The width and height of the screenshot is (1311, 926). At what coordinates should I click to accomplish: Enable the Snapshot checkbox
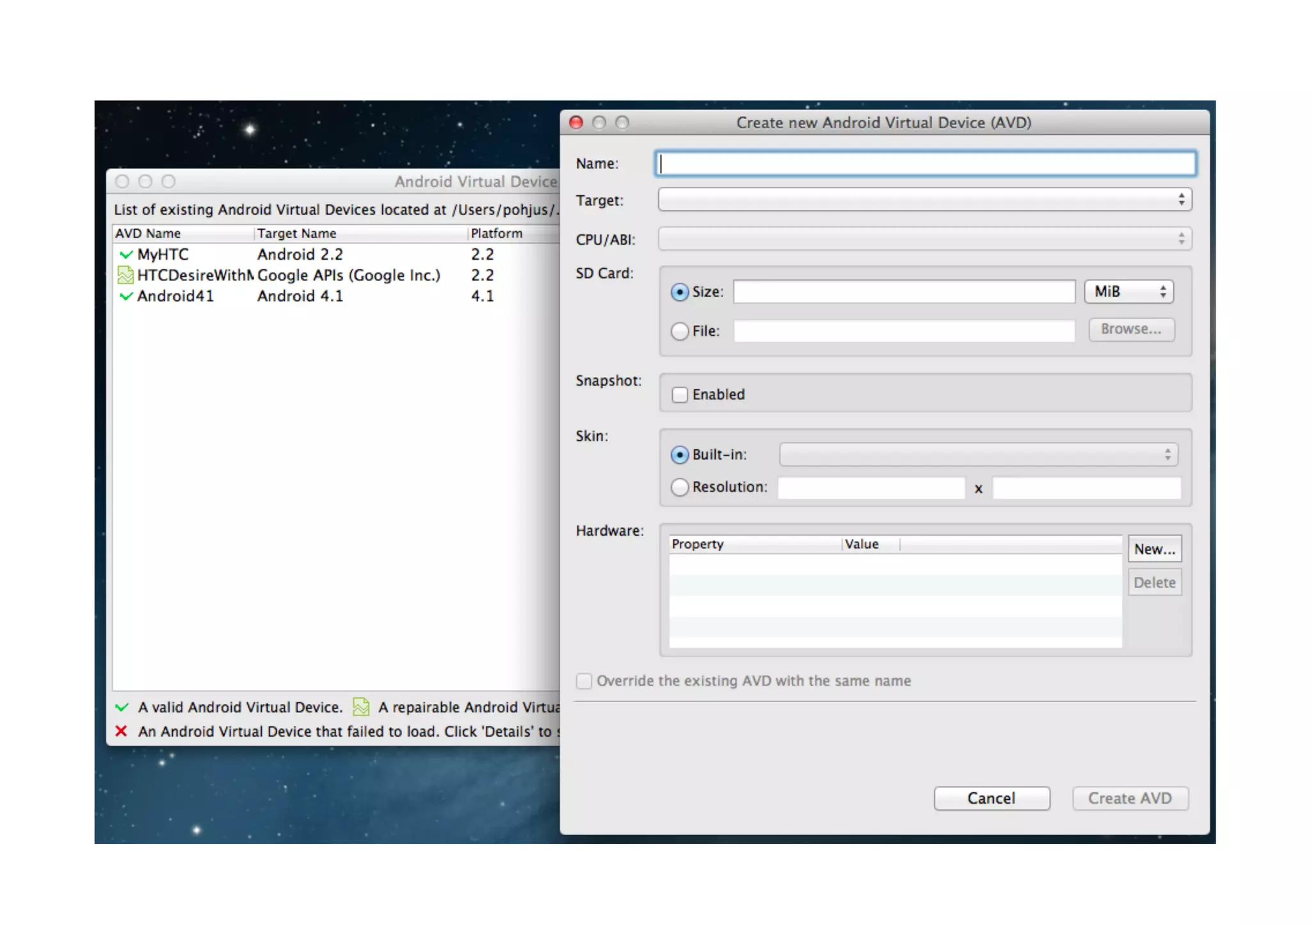680,395
